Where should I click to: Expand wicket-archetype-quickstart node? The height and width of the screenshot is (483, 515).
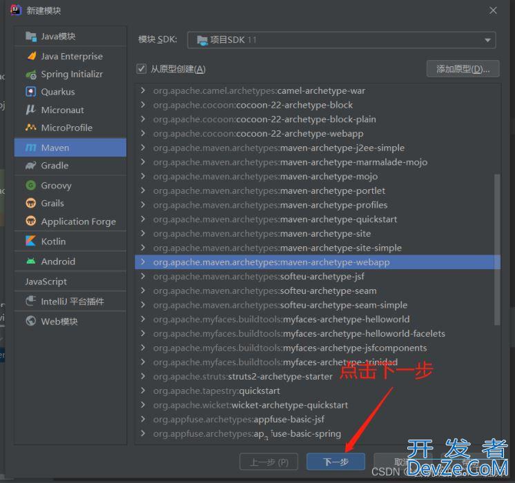click(x=142, y=404)
